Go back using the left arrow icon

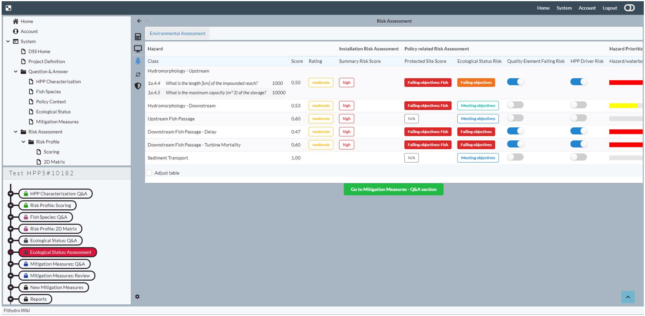[x=139, y=21]
